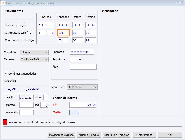Image resolution: width=185 pixels, height=140 pixels.
Task: Click Movimentos Avulsos button
Action: [x=61, y=135]
